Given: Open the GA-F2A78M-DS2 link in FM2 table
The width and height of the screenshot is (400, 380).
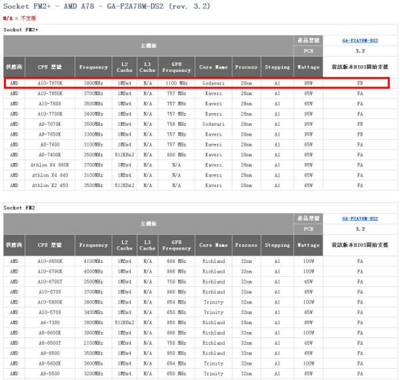Looking at the screenshot, I should pyautogui.click(x=360, y=218).
